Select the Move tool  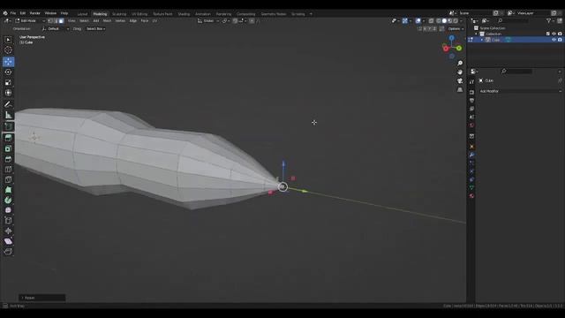(8, 62)
